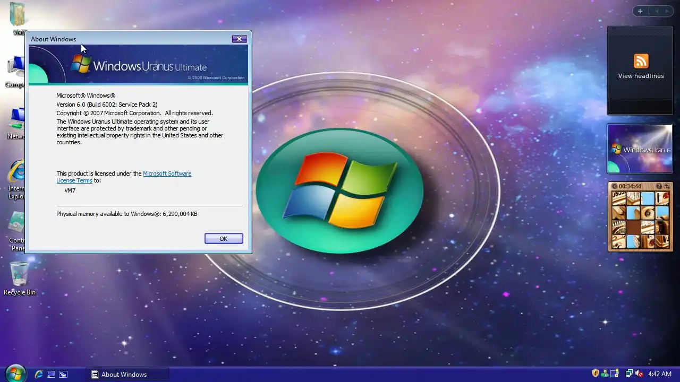Click the Windows Uranus Ultimate banner logo
Image resolution: width=680 pixels, height=382 pixels.
coord(139,66)
